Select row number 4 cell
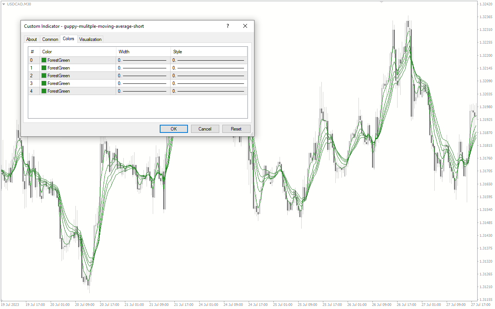The width and height of the screenshot is (495, 309). (34, 91)
